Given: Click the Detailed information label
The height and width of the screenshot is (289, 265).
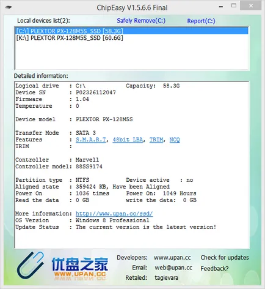Looking at the screenshot, I should point(41,76).
